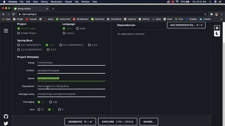Select Maven Project option

click(x=27, y=29)
